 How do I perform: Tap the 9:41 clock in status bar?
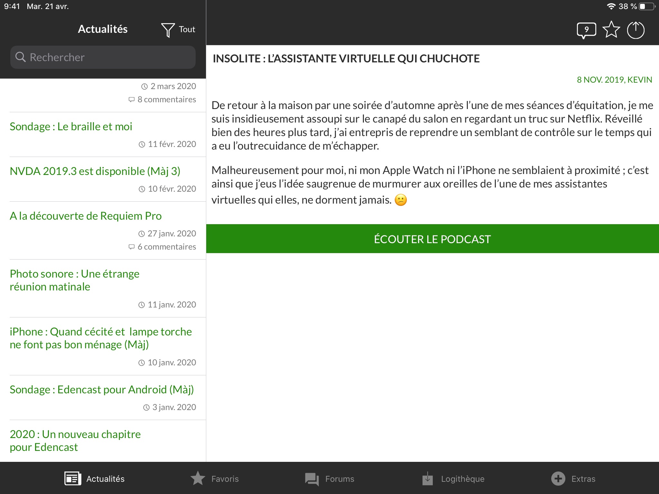point(12,6)
